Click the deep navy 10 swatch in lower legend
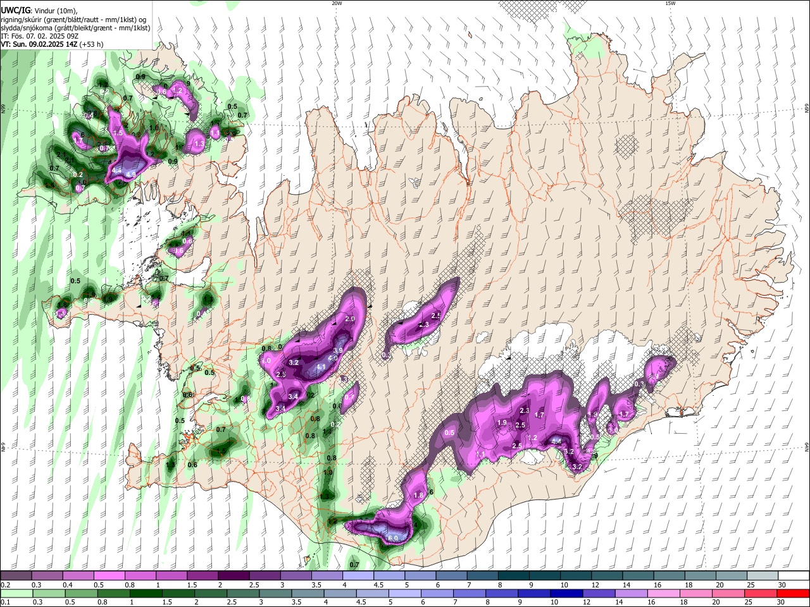Screen dimensions: 810x607 click(x=566, y=593)
